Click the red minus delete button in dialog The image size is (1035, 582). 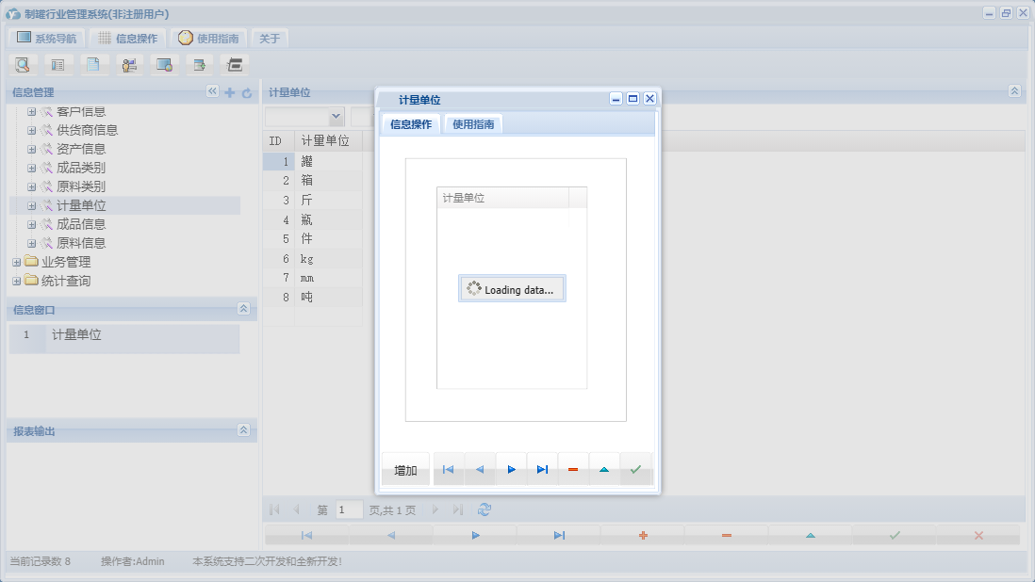click(x=573, y=469)
